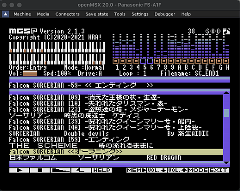Click the Drive:A text
240x191 pixels.
pyautogui.click(x=90, y=74)
